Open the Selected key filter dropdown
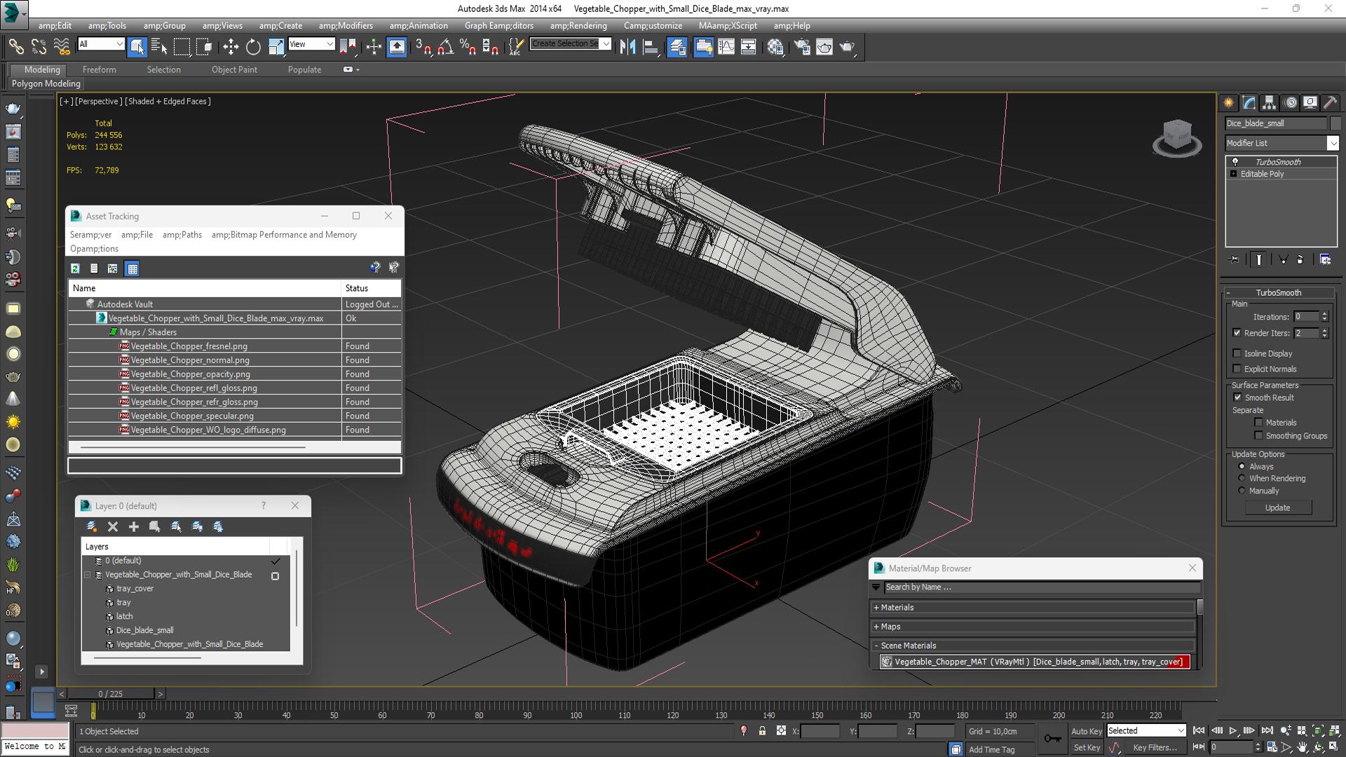Screen dimensions: 1346x757 click(1146, 731)
